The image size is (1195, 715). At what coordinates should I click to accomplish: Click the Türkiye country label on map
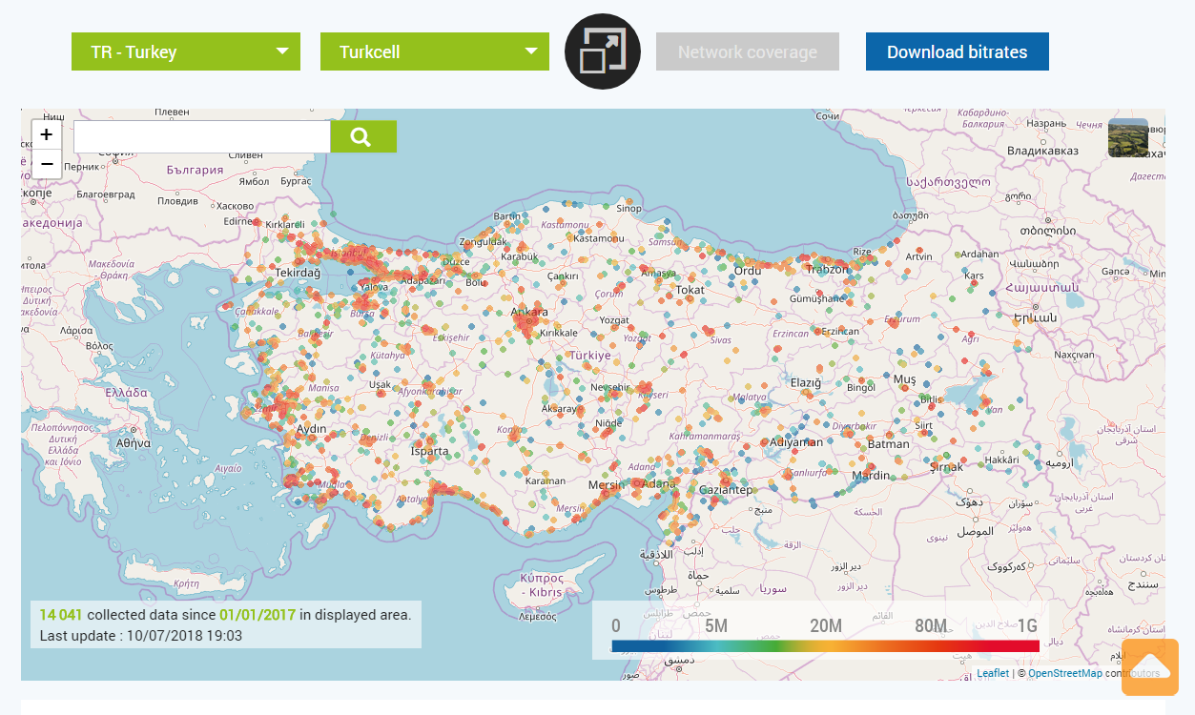click(589, 355)
